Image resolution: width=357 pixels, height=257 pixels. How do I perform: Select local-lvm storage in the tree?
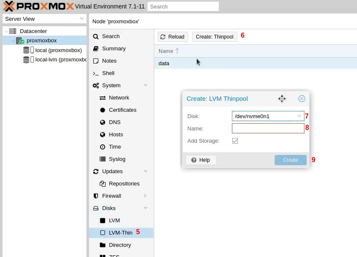click(61, 60)
